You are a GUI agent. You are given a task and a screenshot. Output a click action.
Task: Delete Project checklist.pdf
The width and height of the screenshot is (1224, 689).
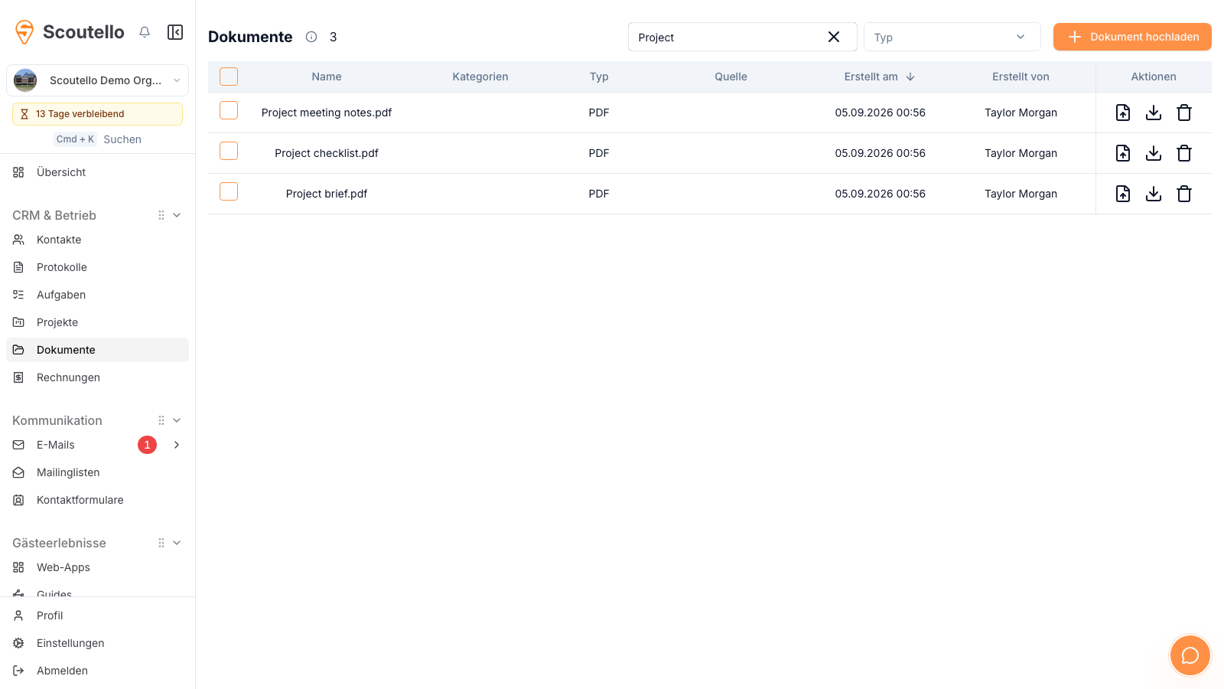coord(1184,153)
